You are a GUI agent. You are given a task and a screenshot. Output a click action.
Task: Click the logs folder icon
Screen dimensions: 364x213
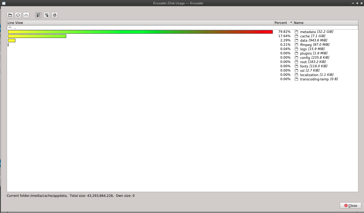pos(296,49)
